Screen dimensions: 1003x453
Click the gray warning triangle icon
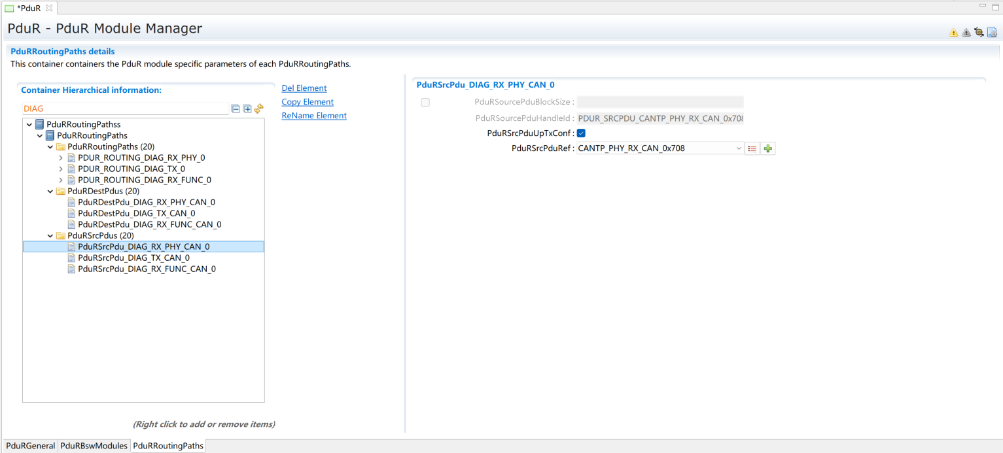click(966, 33)
